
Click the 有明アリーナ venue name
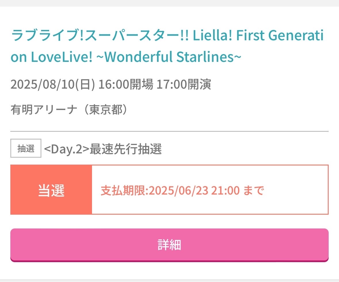[x=44, y=110]
